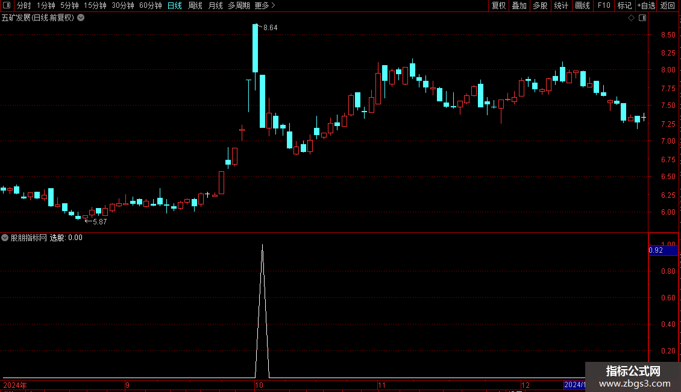Click the highlighted 2024/1 date tag

[x=574, y=385]
